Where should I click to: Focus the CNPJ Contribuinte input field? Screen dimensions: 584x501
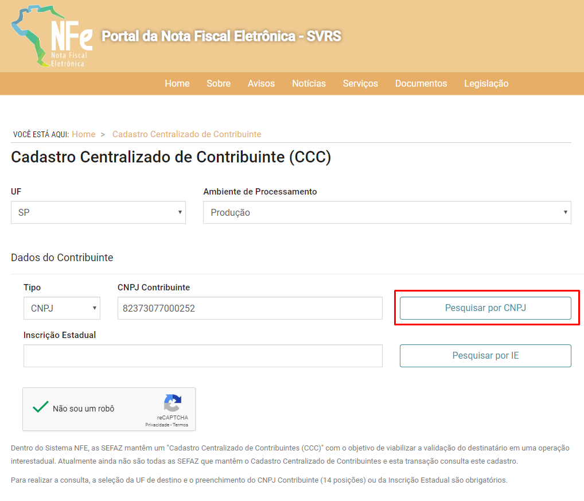250,308
